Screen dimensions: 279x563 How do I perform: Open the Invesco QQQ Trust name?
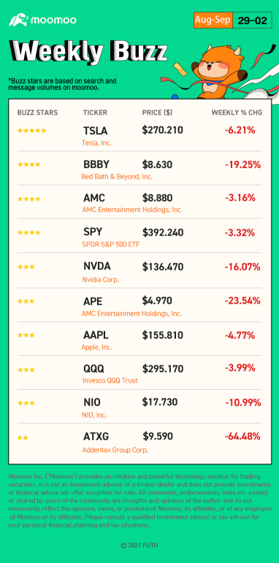tap(110, 380)
